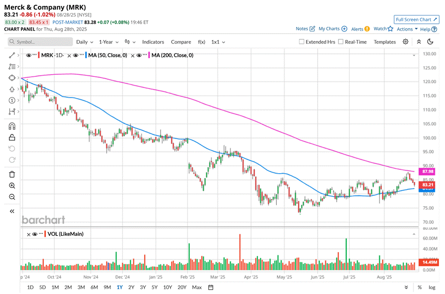This screenshot has height=294, width=445.
Task: Open chart settings gear icon
Action: click(406, 42)
